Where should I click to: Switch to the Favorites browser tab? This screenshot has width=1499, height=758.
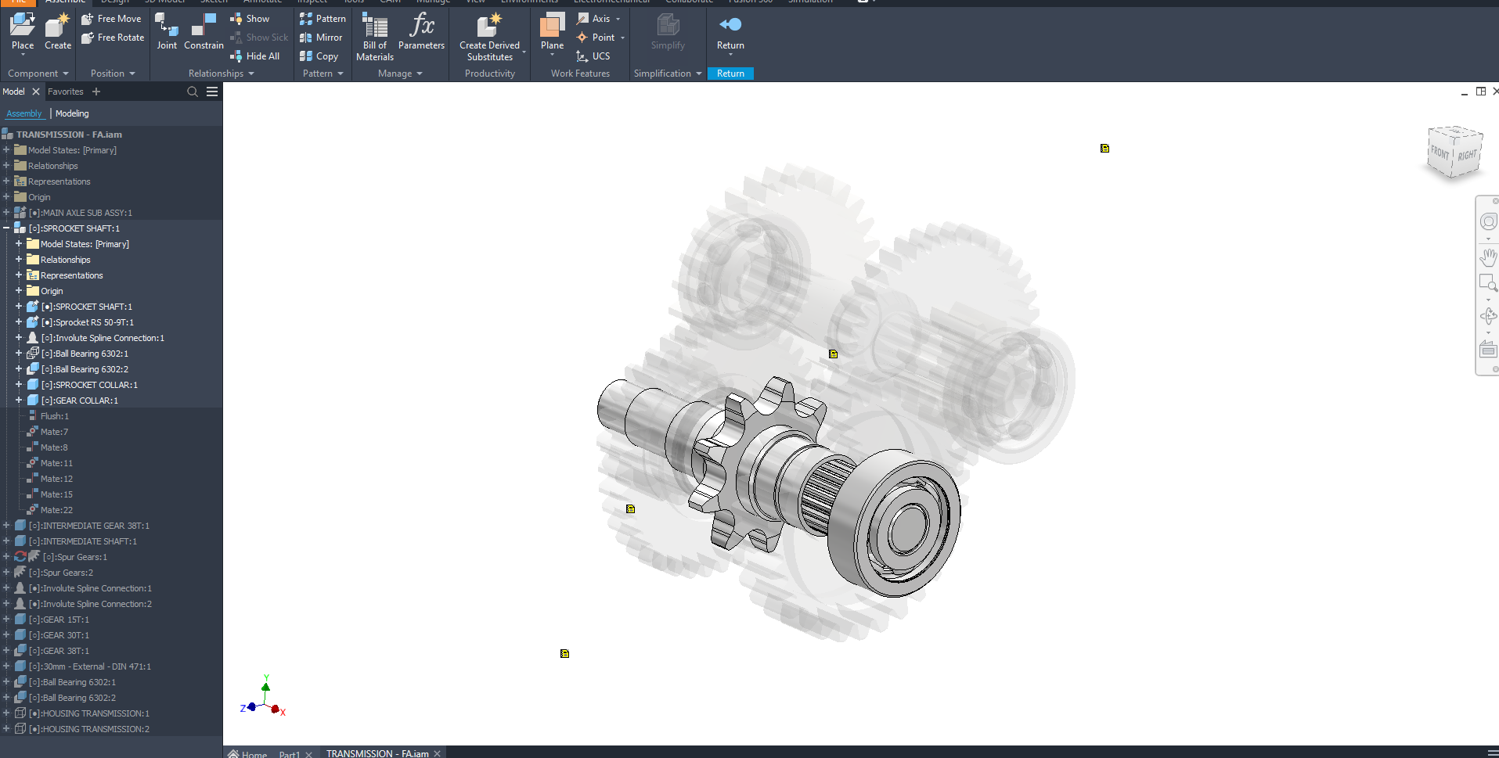coord(65,92)
